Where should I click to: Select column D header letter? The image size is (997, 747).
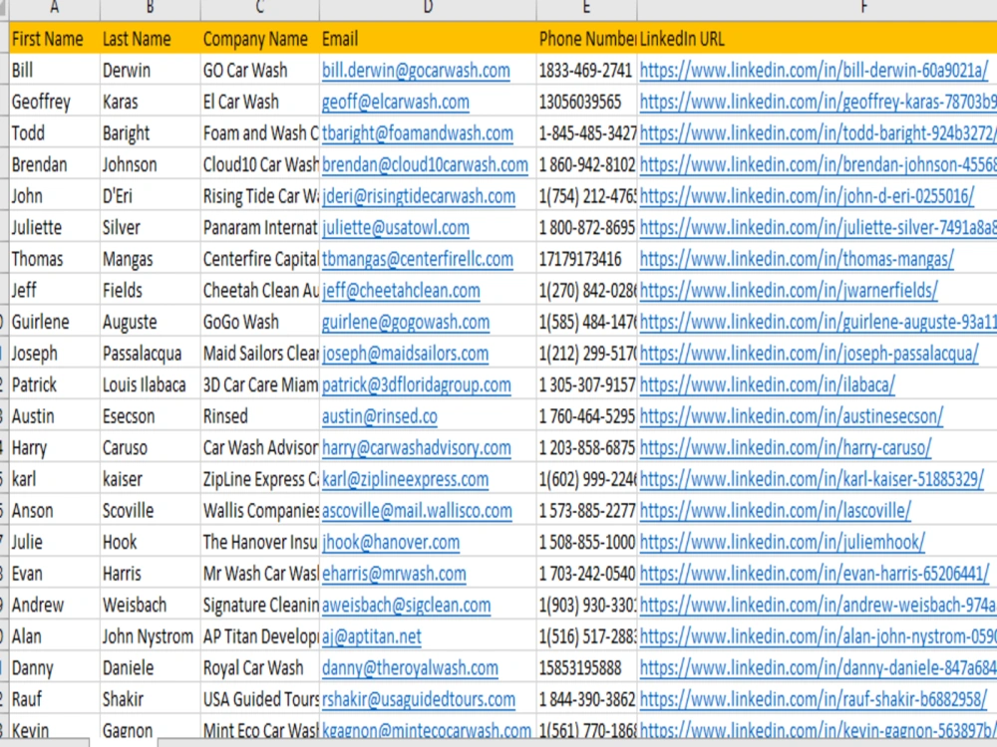(x=428, y=8)
